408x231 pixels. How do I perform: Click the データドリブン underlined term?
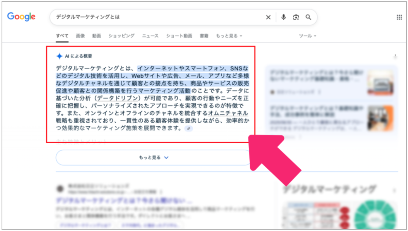(118, 98)
